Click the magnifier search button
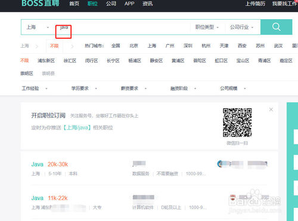This screenshot has width=298, height=221. coord(277,27)
